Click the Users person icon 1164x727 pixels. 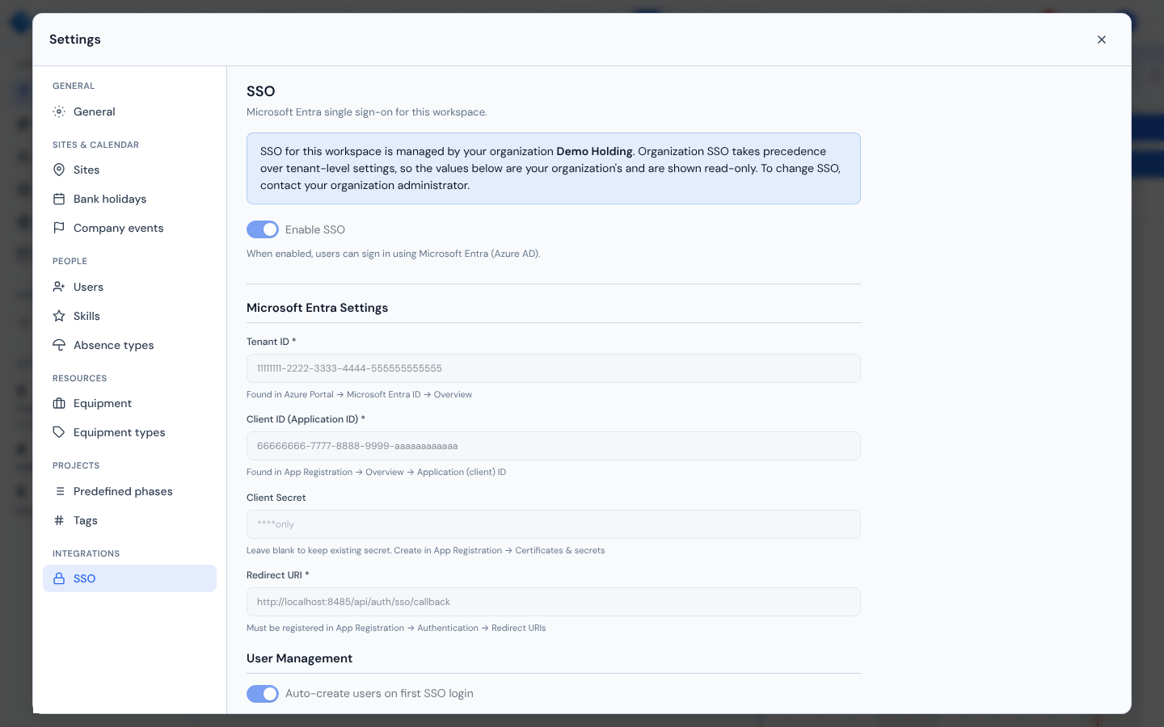pos(59,287)
